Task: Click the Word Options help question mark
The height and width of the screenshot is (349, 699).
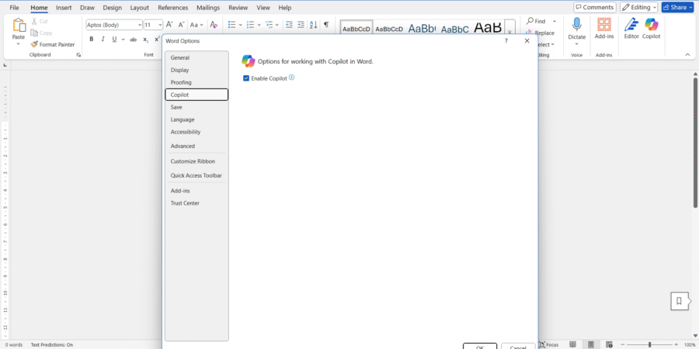Action: point(506,40)
